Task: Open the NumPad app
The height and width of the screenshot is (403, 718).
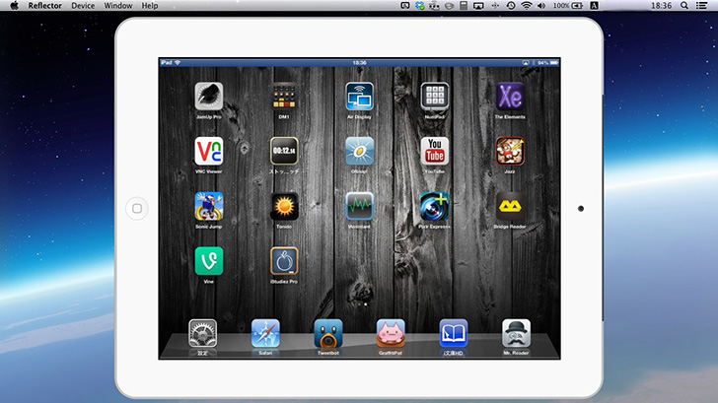Action: 435,96
